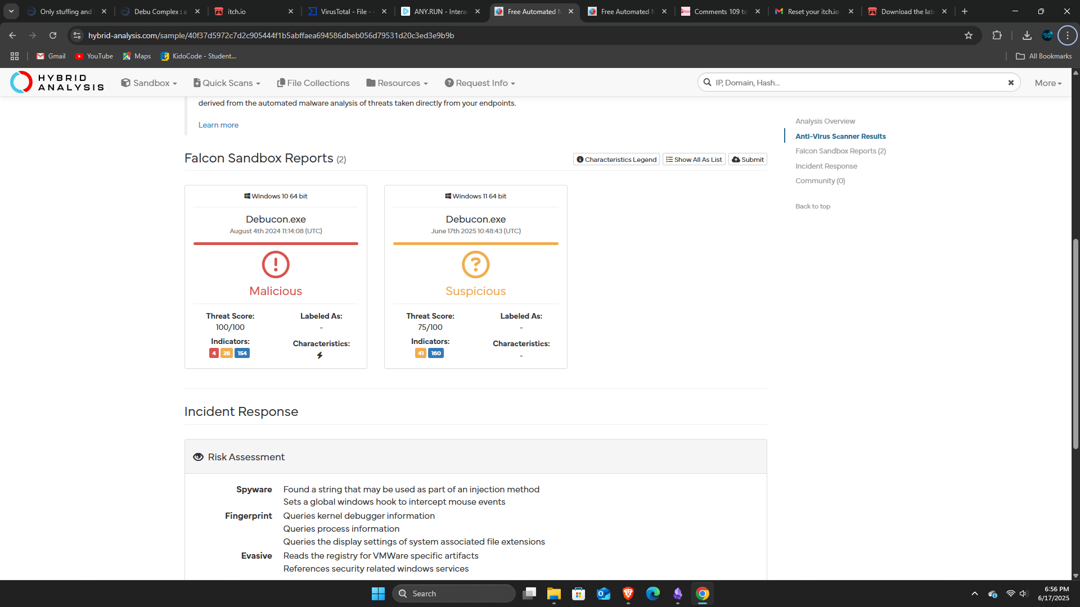Expand the More menu
The width and height of the screenshot is (1080, 607).
coord(1048,83)
